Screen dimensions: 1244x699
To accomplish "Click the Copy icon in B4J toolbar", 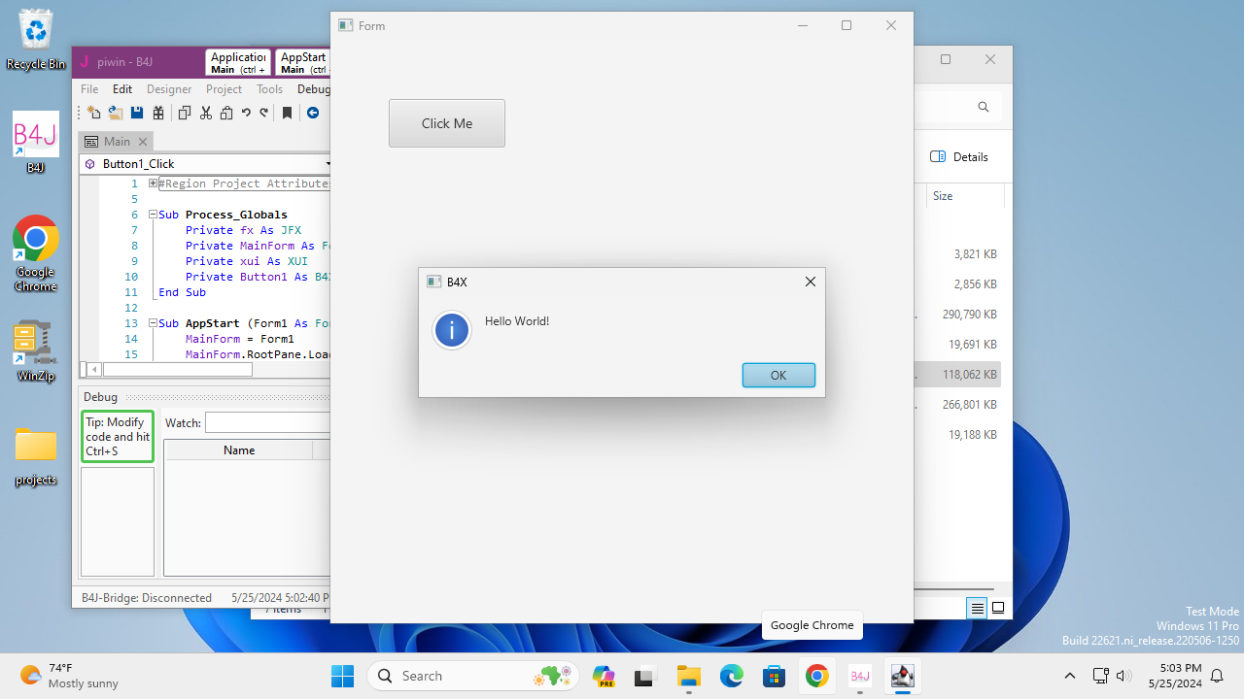I will 185,113.
